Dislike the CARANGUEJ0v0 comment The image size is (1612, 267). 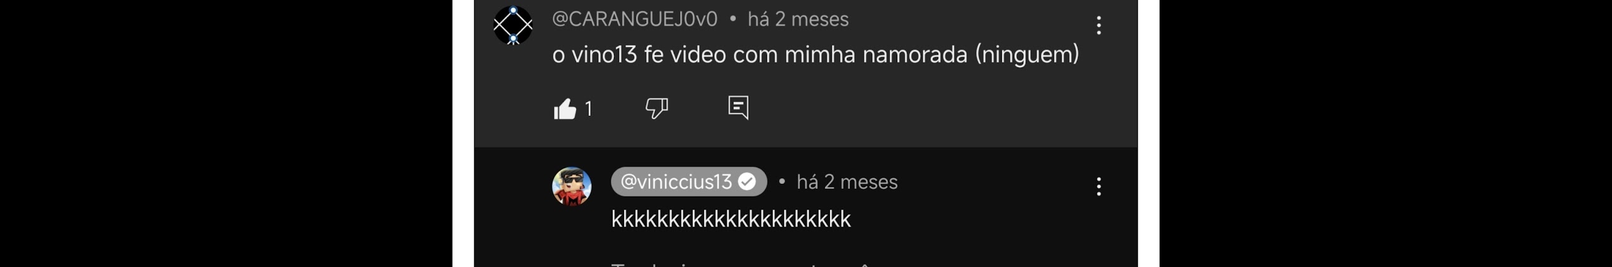point(656,108)
